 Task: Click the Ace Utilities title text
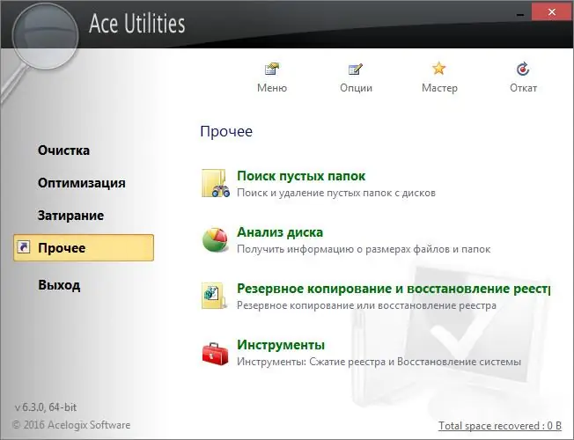pyautogui.click(x=137, y=23)
